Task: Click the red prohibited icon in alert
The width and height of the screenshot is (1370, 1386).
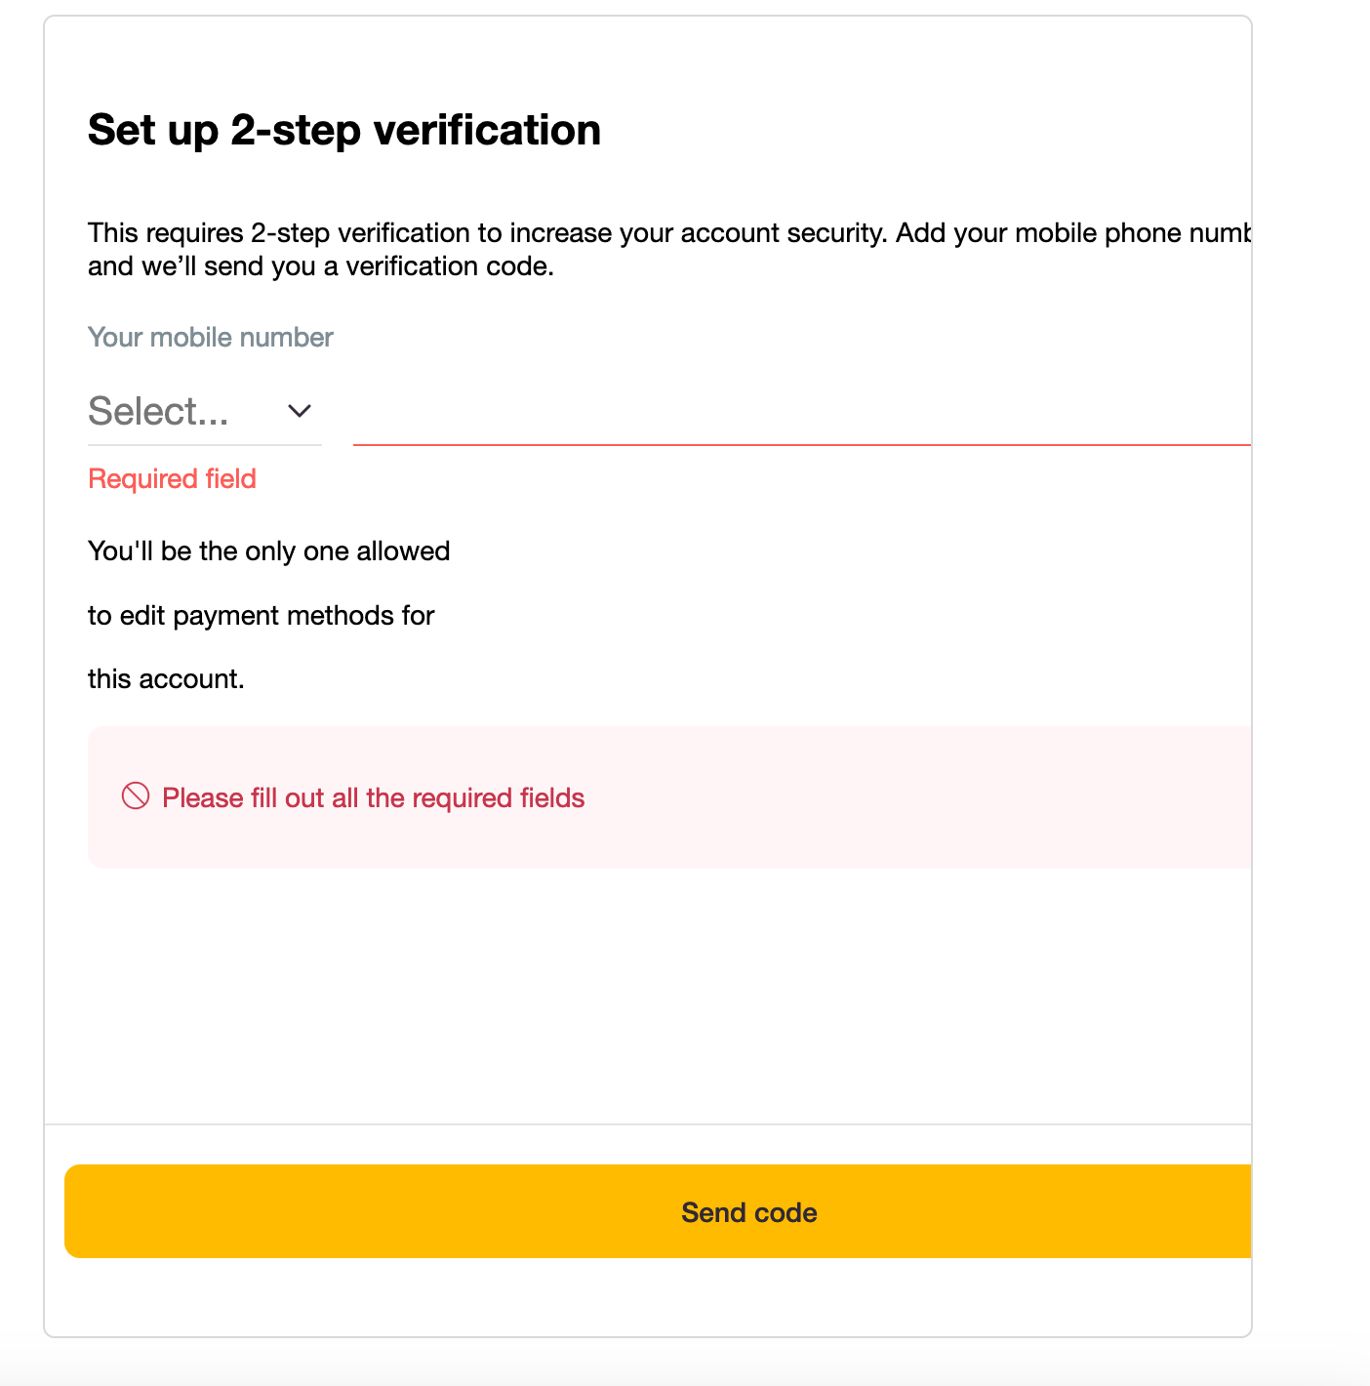Action: pos(136,796)
